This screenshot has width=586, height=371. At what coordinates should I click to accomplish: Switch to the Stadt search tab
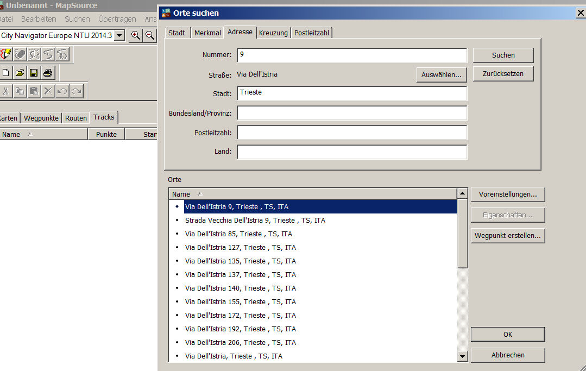pos(177,33)
